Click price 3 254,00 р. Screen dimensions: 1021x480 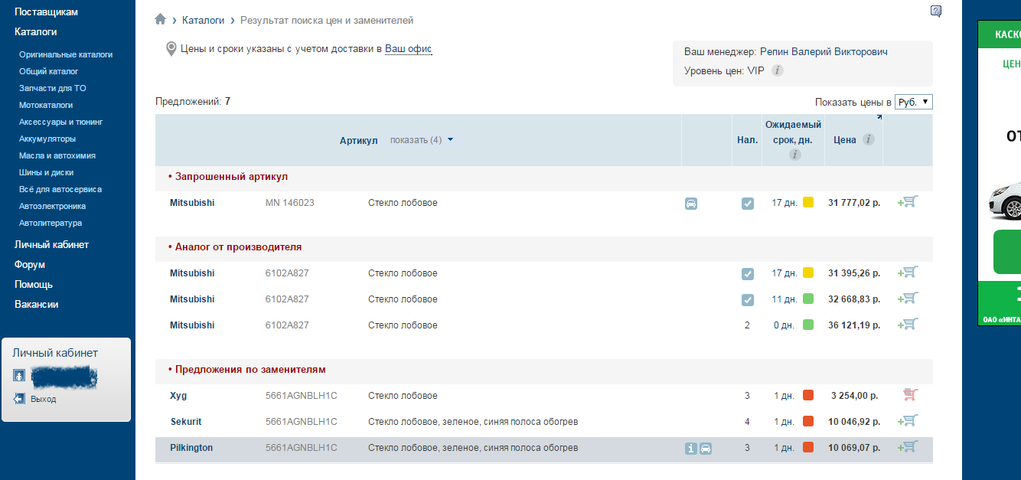coord(855,396)
